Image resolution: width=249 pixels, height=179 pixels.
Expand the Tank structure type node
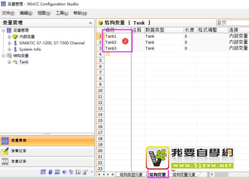pyautogui.click(x=9, y=62)
